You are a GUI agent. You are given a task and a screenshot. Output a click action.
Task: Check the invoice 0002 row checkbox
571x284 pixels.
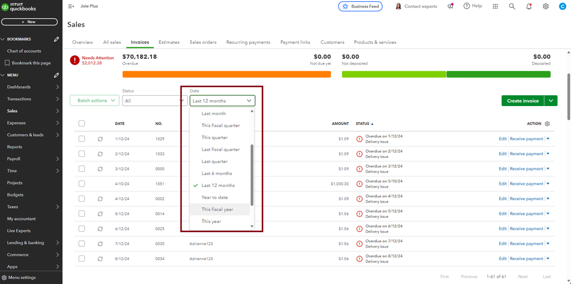tap(82, 198)
